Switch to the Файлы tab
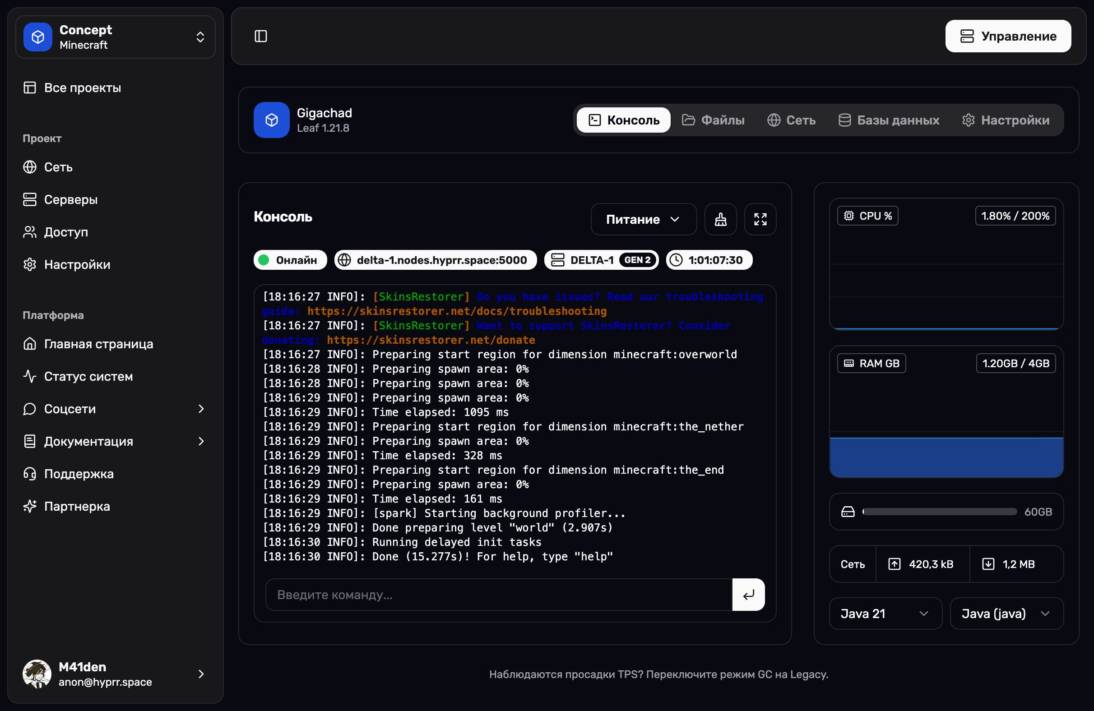 coord(713,120)
